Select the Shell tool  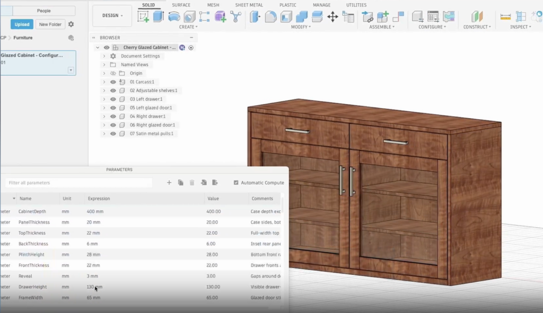coord(286,16)
